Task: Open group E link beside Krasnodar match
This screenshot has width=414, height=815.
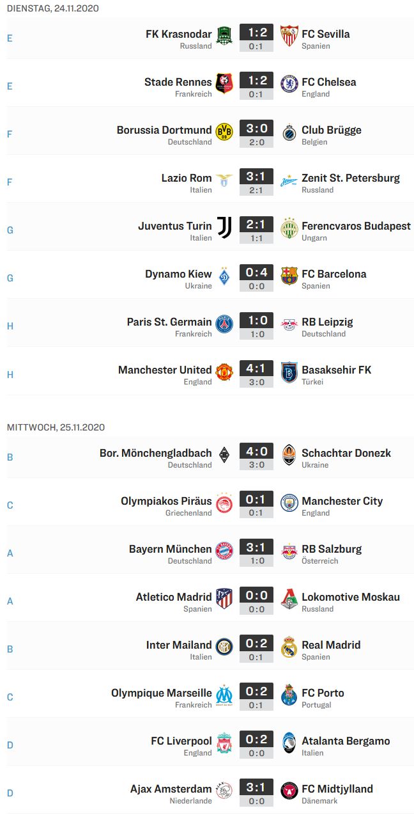Action: pyautogui.click(x=10, y=38)
